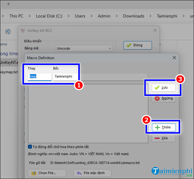Click the Đóng button in UniKey window
Viewport: 194px width, 179px height.
pyautogui.click(x=138, y=45)
